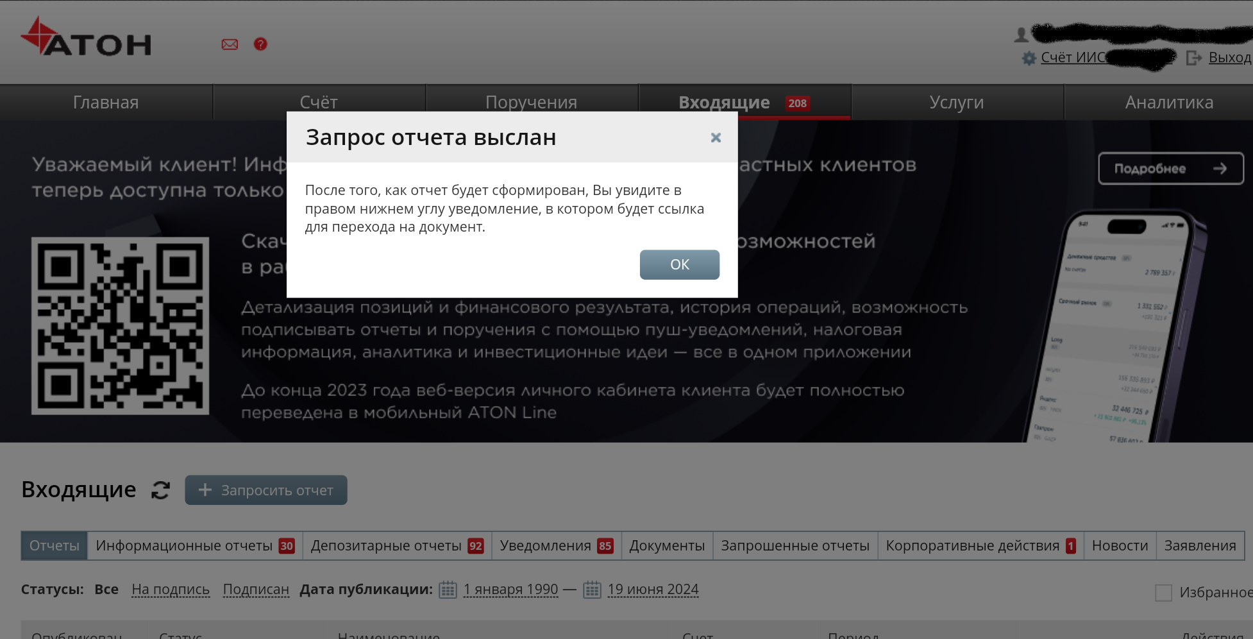The width and height of the screenshot is (1253, 639).
Task: Pick start date 1 января 1990
Action: [510, 590]
